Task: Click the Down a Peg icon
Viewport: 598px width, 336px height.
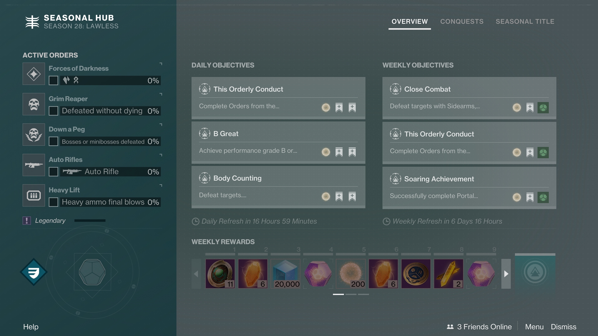Action: tap(34, 135)
